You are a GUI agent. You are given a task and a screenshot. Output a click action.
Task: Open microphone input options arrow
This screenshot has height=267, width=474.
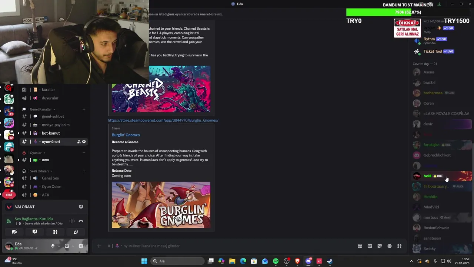tap(59, 246)
